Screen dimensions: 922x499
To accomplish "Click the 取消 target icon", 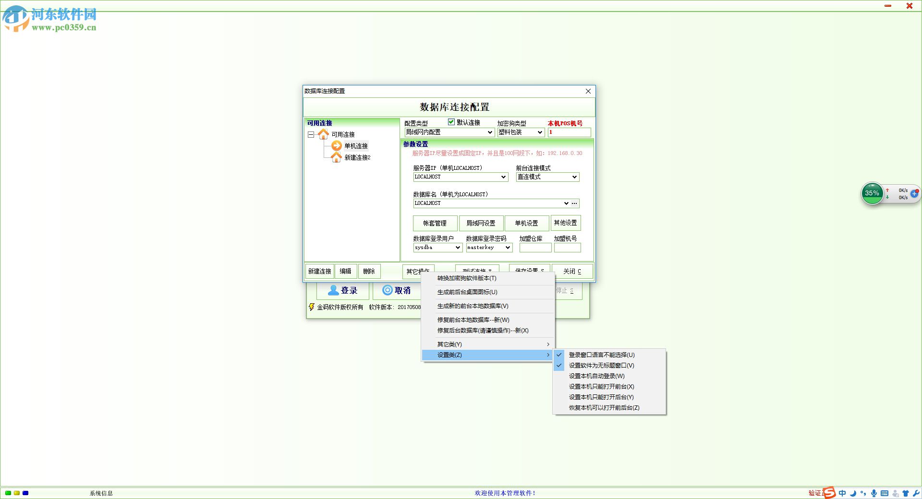I will point(387,290).
